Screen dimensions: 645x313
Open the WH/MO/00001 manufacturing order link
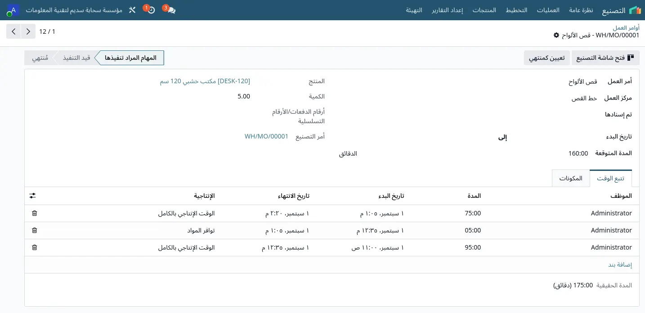[266, 136]
